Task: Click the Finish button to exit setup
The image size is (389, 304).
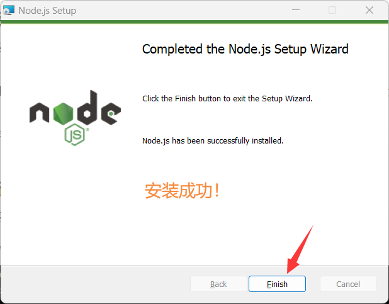Action: (x=277, y=284)
